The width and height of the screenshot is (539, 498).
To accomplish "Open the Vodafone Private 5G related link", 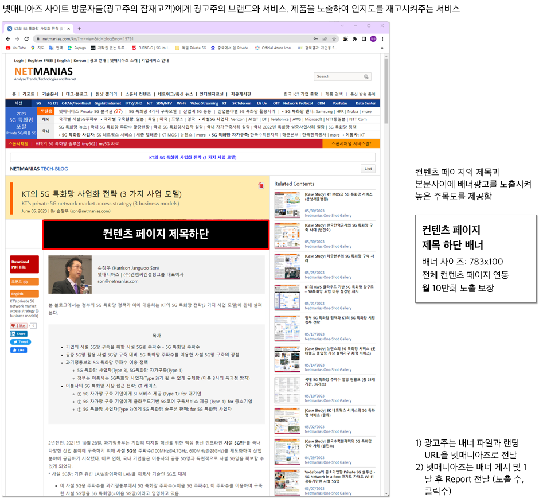I will pyautogui.click(x=339, y=477).
